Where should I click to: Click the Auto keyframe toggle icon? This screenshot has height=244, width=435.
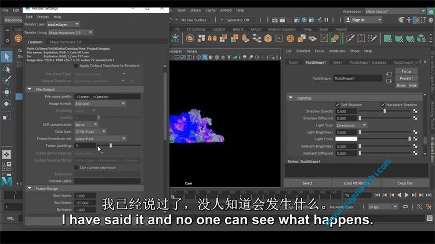click(419, 207)
